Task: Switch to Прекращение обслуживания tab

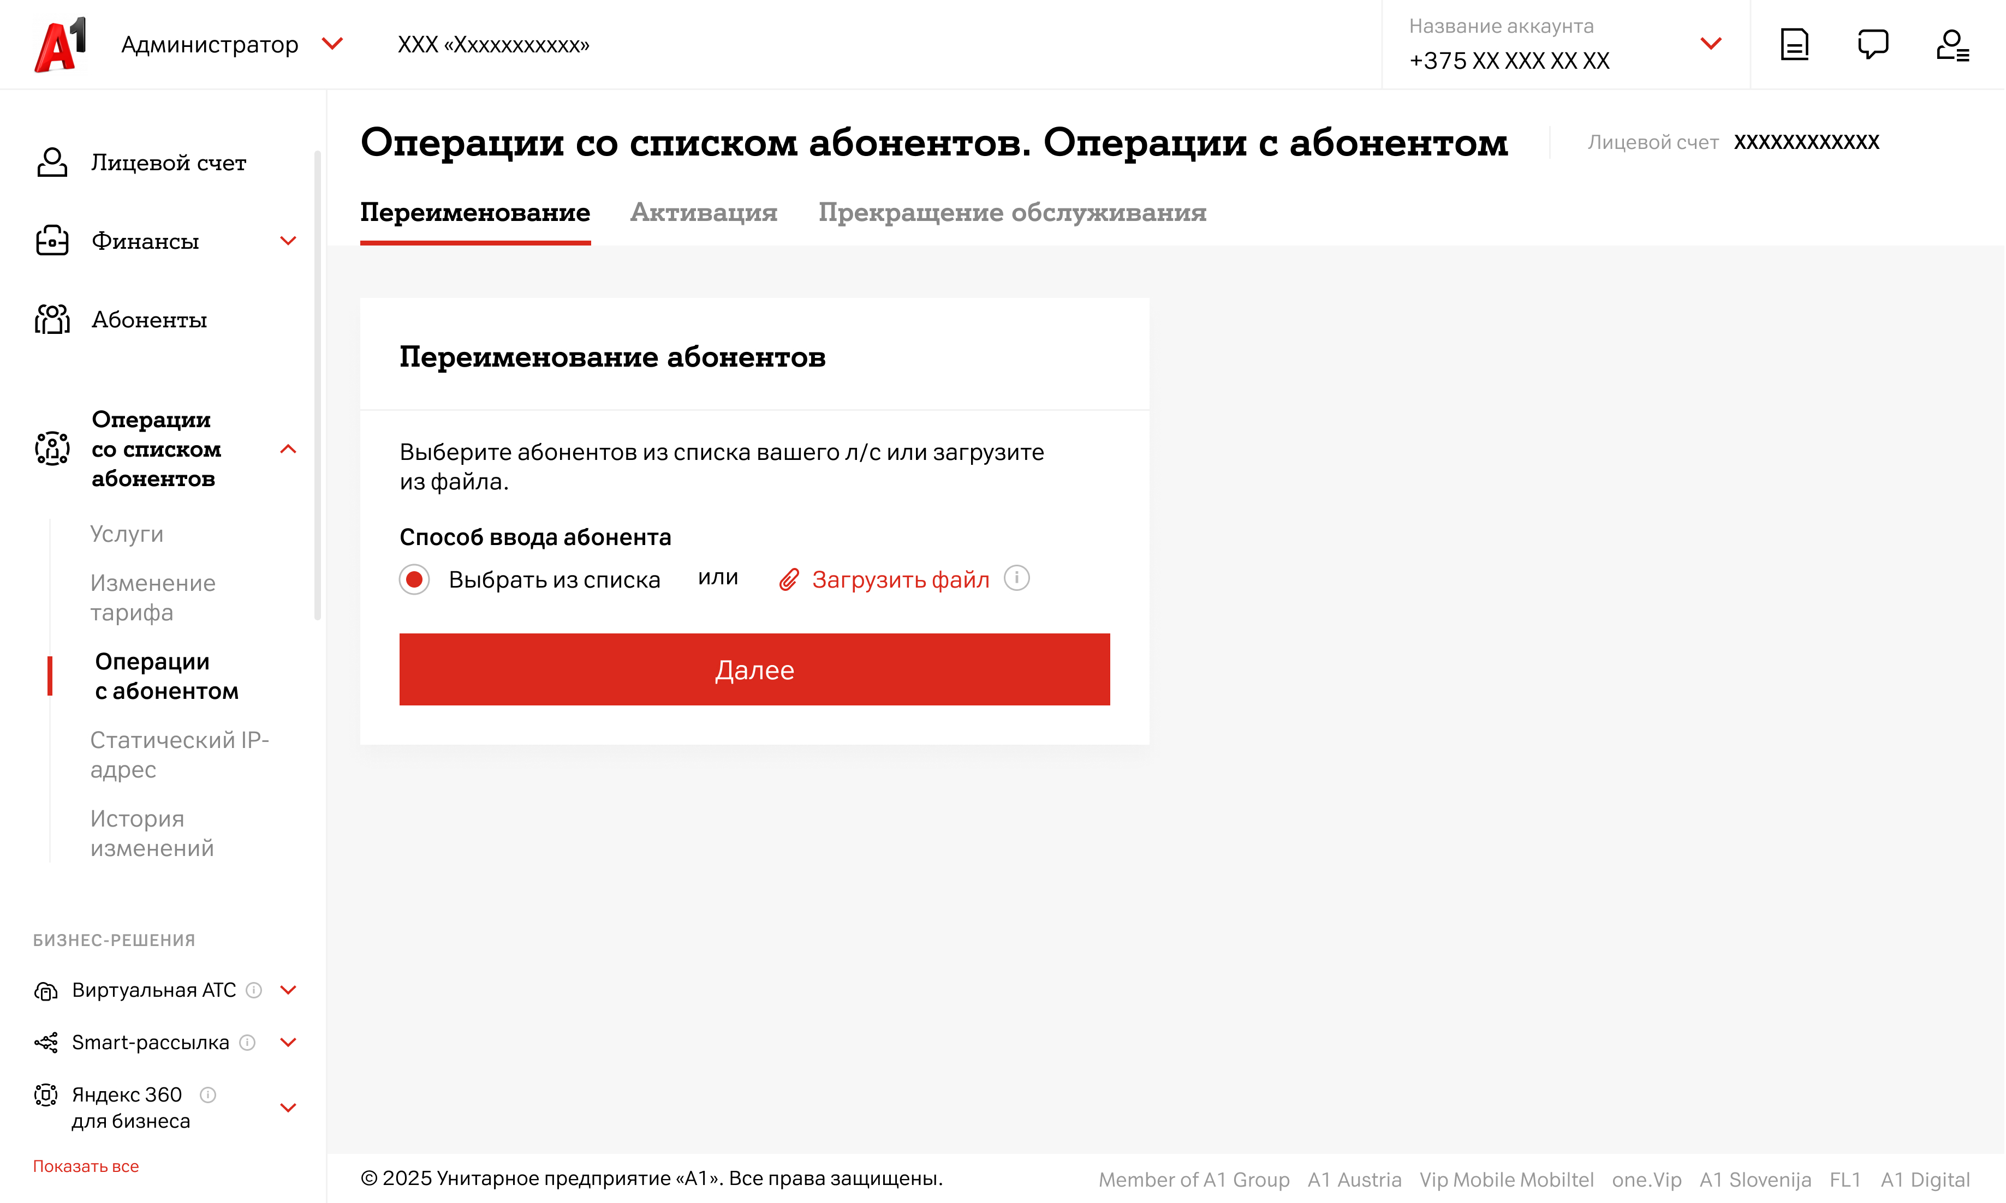Action: (1013, 212)
